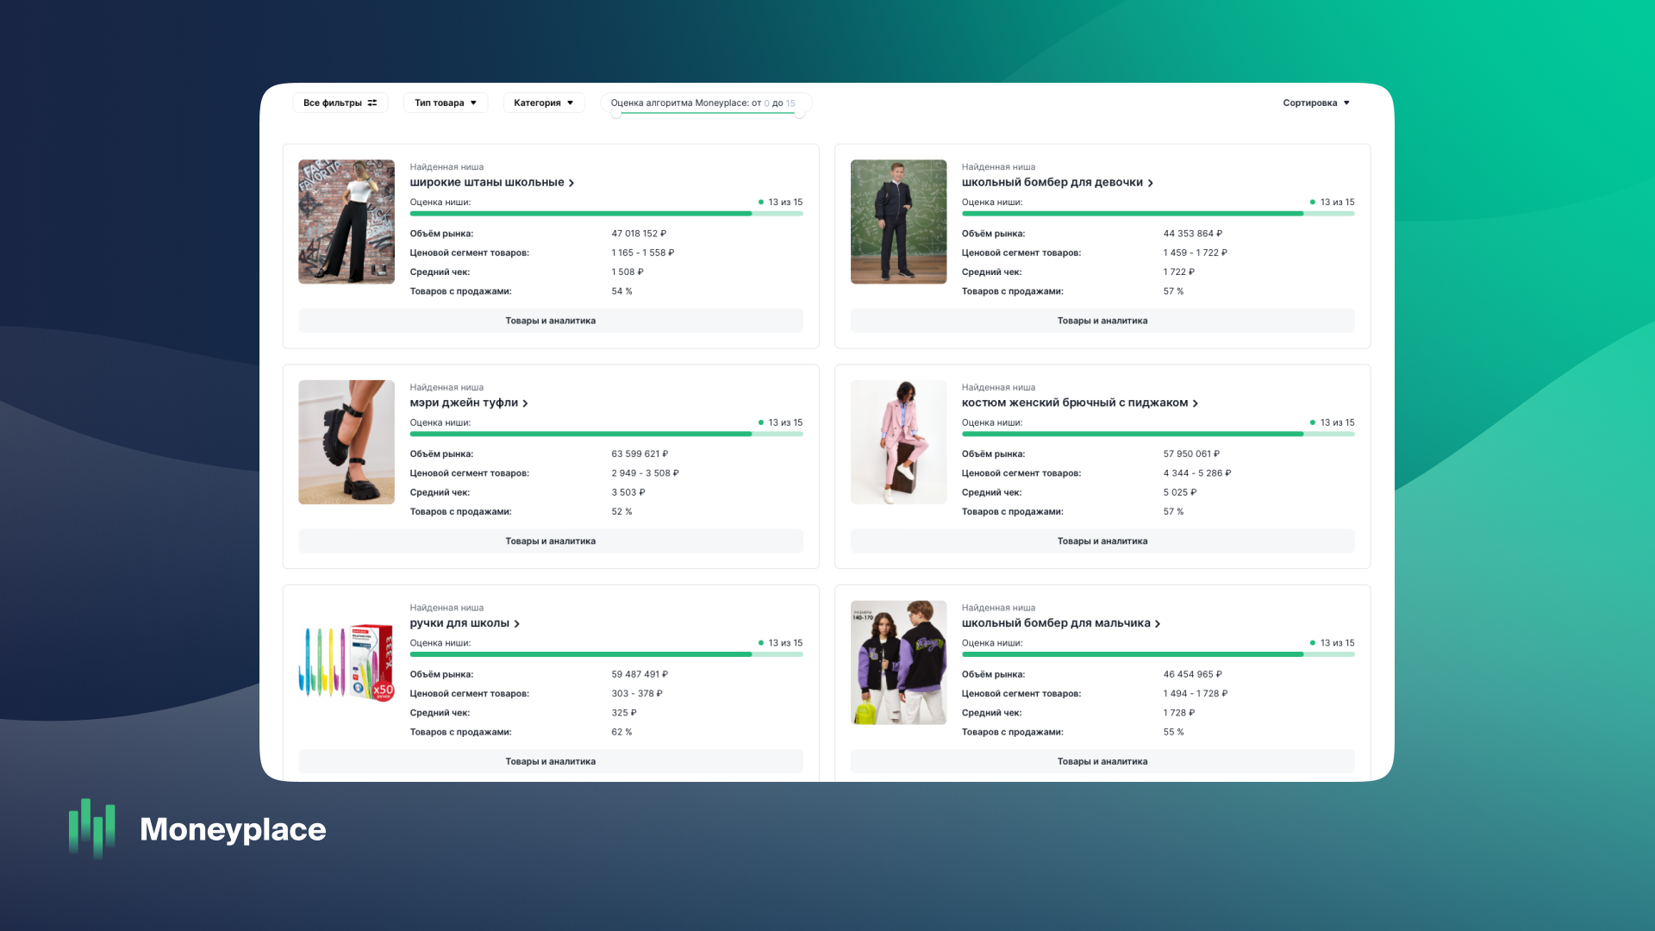The height and width of the screenshot is (931, 1655).
Task: Grab the left handle of Moneyplace score slider
Action: pyautogui.click(x=615, y=114)
